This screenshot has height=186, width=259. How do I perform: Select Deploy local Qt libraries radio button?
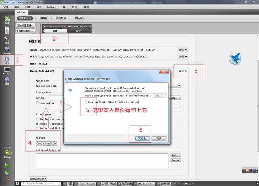coord(37,128)
